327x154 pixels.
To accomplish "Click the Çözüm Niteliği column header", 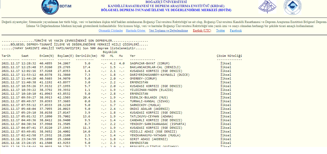I will [x=229, y=56].
